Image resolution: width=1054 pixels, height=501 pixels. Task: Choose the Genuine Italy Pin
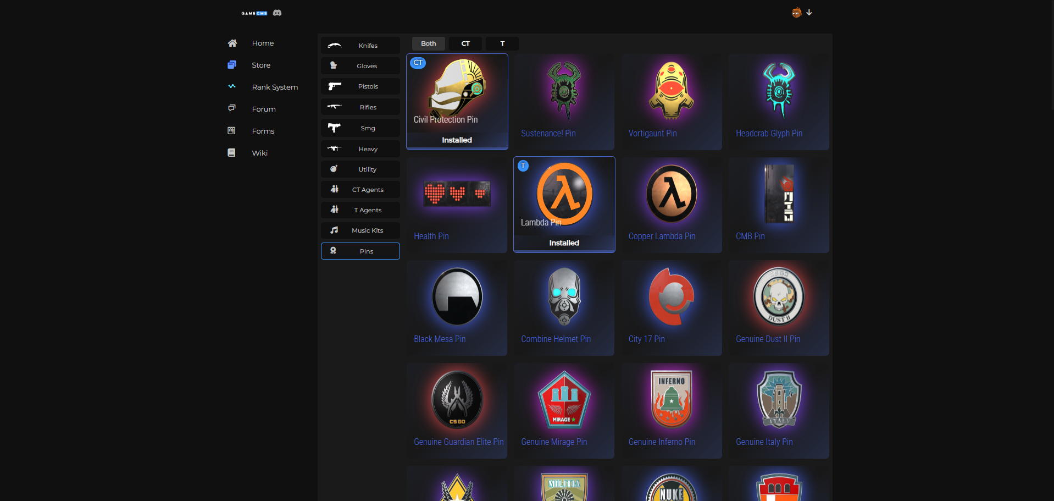779,410
